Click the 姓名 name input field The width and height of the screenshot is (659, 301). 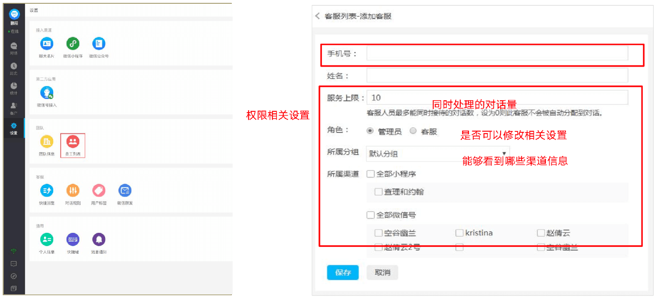pyautogui.click(x=497, y=75)
